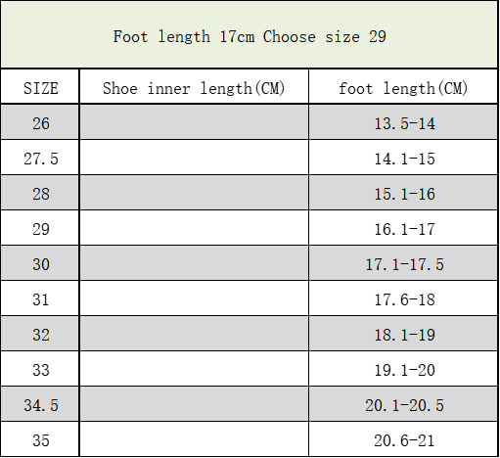This screenshot has height=458, width=500.
Task: Click size 32 cell
Action: pos(40,334)
